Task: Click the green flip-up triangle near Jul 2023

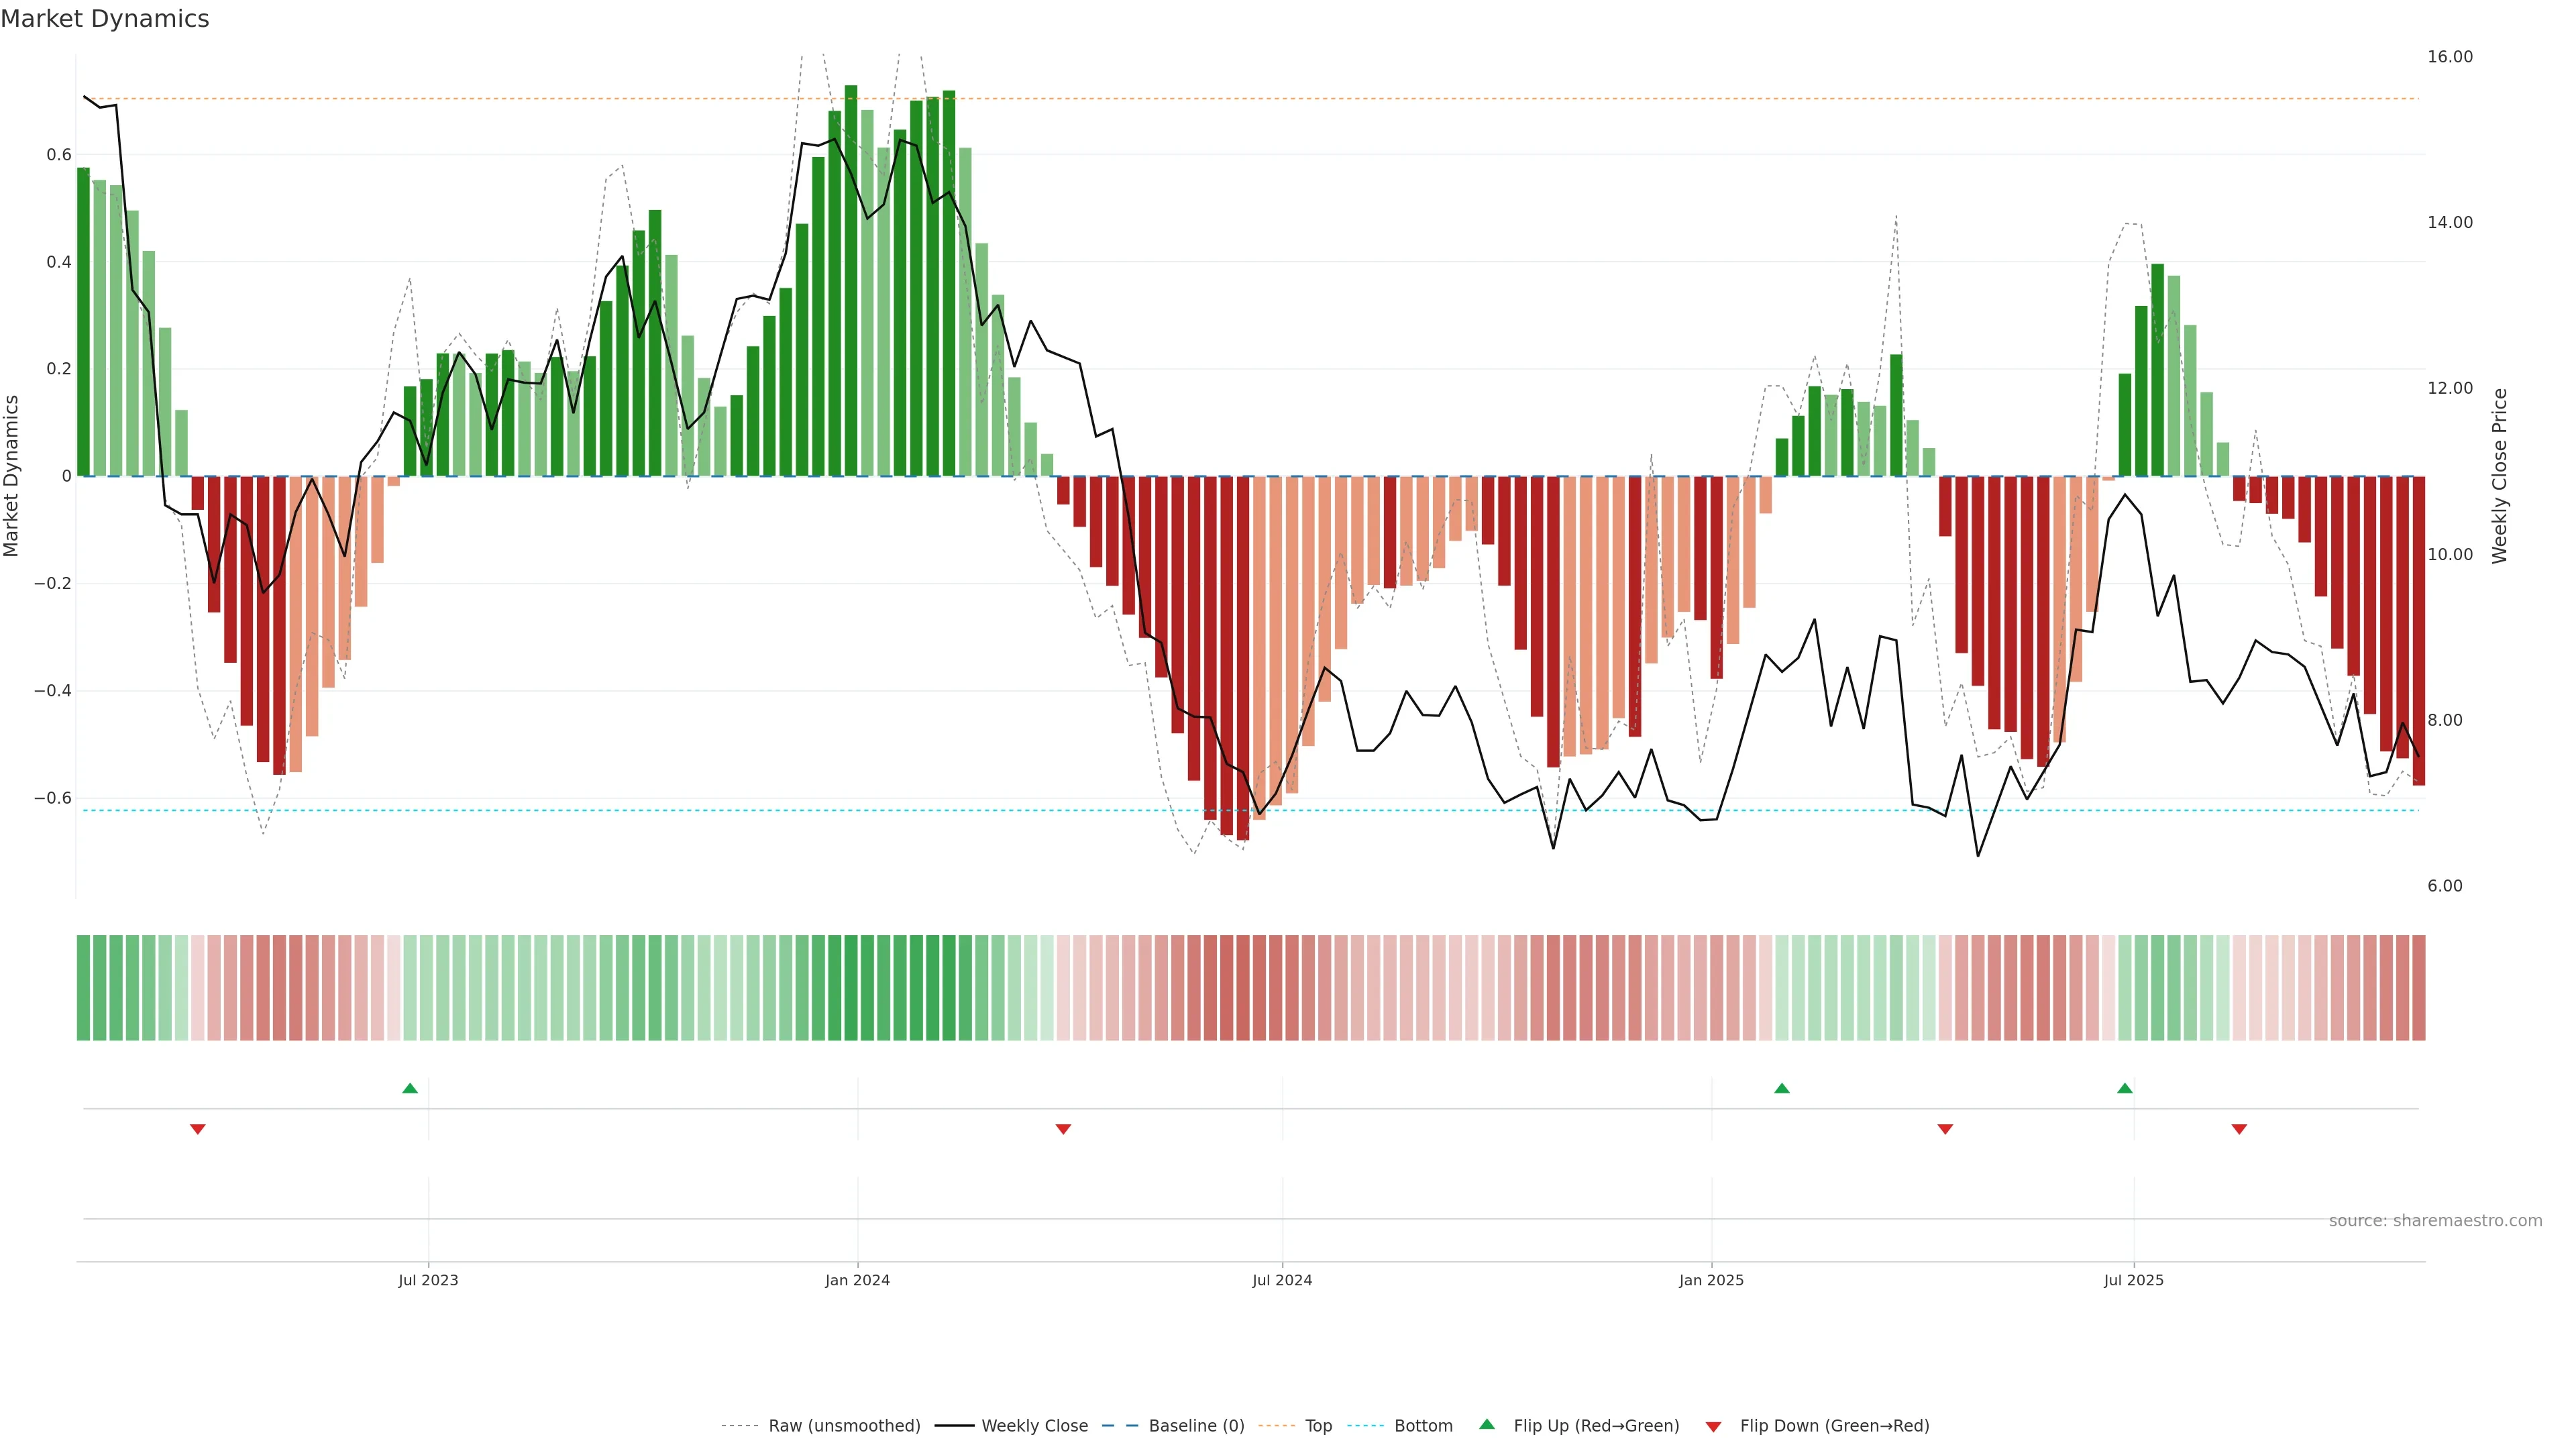Action: [x=410, y=1088]
